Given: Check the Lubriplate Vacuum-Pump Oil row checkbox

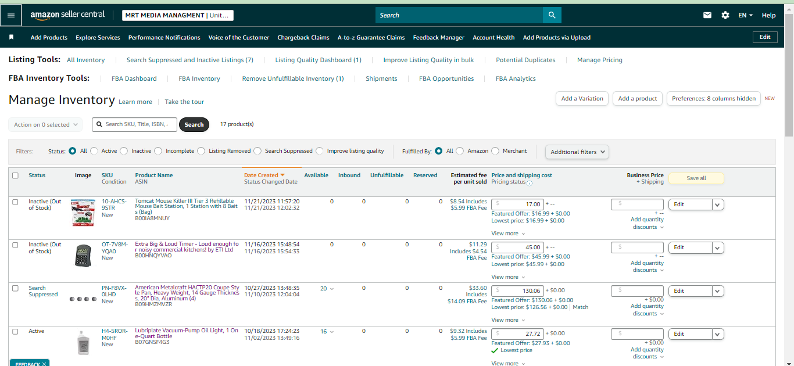Looking at the screenshot, I should click(x=15, y=331).
